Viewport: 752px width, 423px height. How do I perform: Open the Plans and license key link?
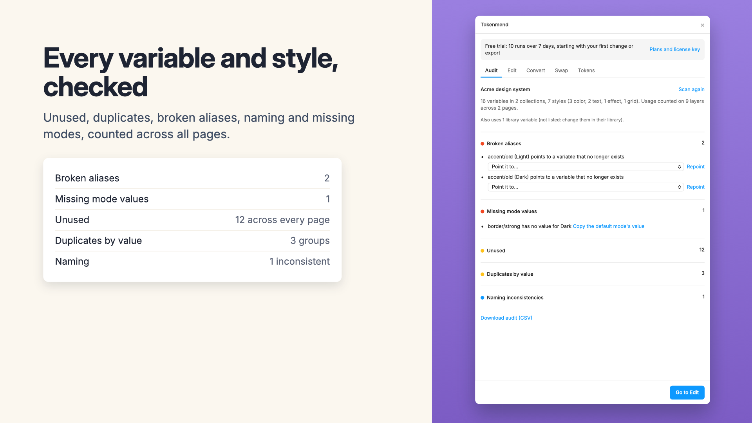pos(674,49)
